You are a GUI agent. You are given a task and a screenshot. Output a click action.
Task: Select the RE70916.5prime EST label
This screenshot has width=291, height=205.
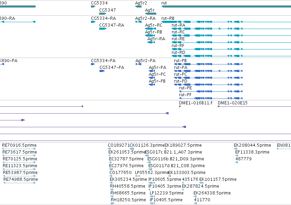click(x=19, y=145)
